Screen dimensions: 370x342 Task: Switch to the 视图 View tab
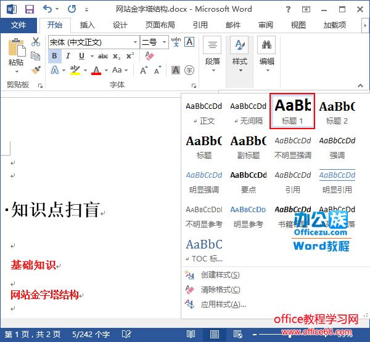coord(298,25)
